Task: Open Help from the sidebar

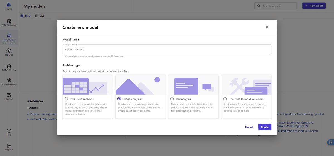Action: (x=9, y=132)
